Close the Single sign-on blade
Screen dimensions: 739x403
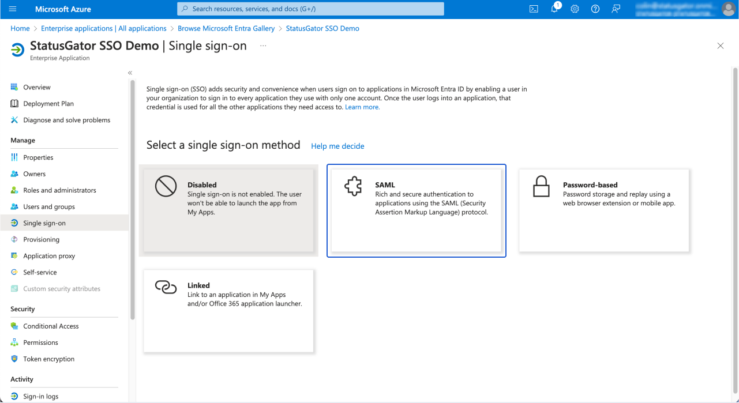[720, 46]
